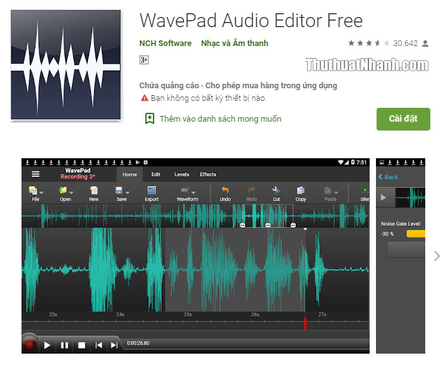Expand the Open dropdown arrow
Viewport: 448px width, 365px height.
click(71, 193)
